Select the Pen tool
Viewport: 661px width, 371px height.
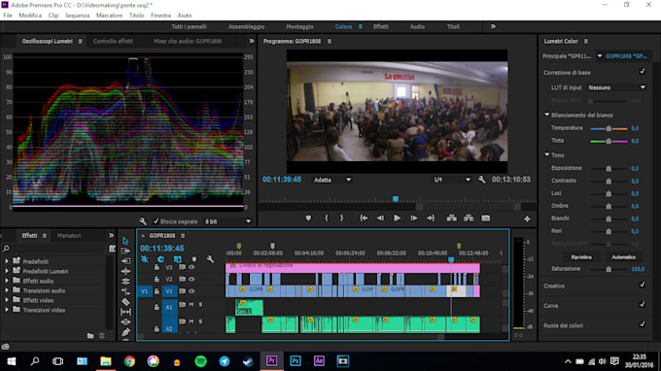[x=125, y=332]
